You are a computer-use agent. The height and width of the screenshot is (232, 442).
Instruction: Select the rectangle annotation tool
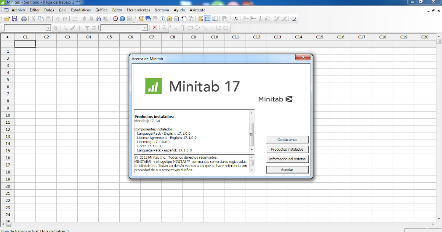[190, 28]
